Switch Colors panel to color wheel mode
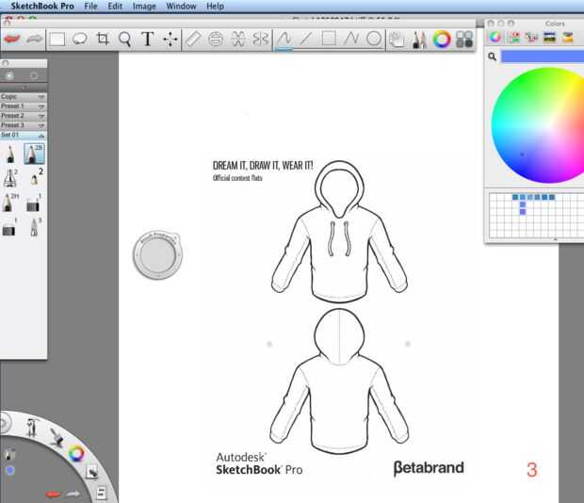Viewport: 584px width, 503px height. pos(495,38)
